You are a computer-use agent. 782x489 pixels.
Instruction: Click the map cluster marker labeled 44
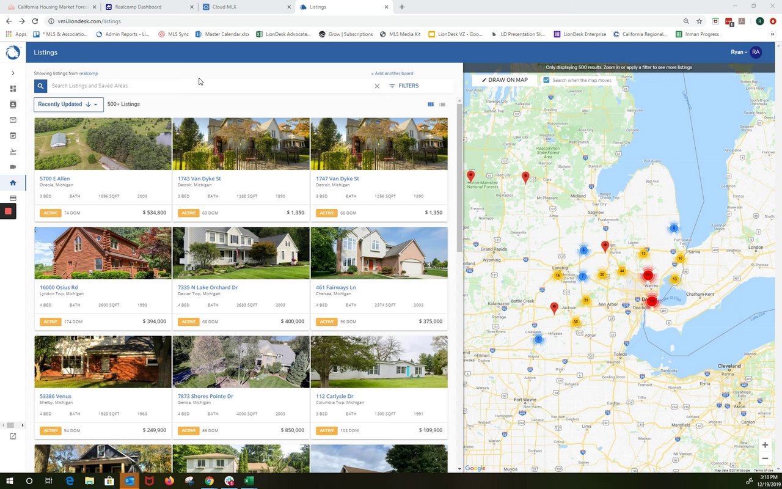622,271
